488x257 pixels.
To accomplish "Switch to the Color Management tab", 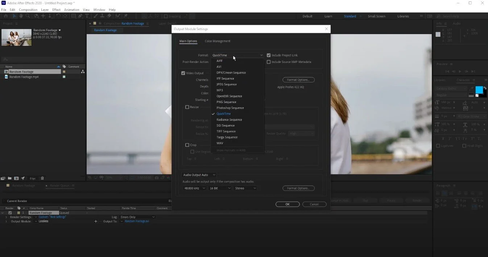I will [x=218, y=41].
